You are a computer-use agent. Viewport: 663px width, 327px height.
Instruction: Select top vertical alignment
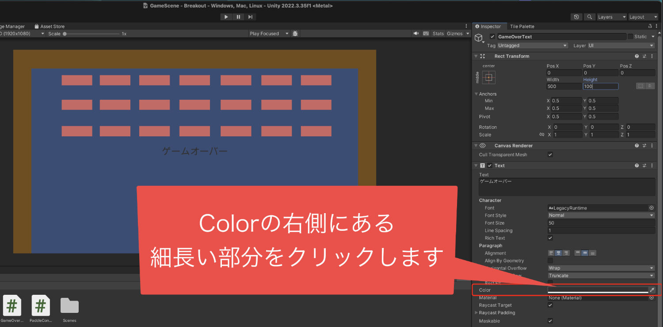pos(578,253)
